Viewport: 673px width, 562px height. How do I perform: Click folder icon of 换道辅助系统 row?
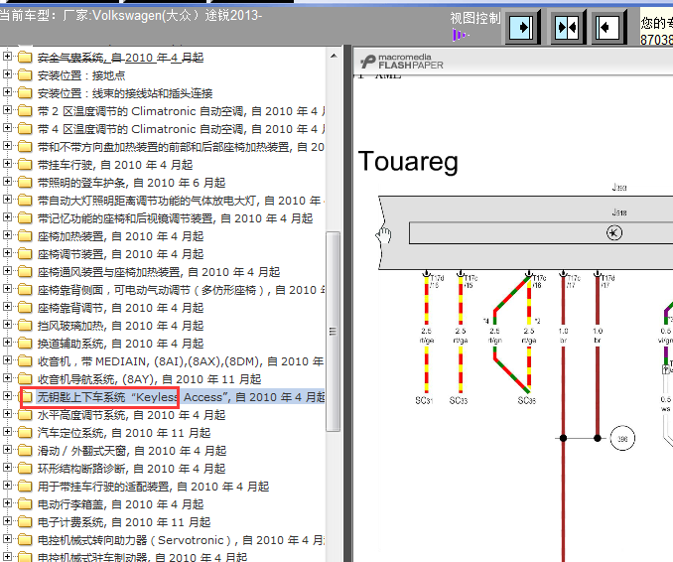26,344
